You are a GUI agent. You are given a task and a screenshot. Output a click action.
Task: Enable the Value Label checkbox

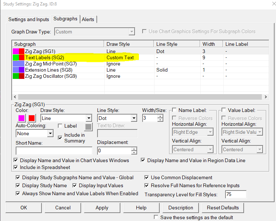(x=224, y=110)
